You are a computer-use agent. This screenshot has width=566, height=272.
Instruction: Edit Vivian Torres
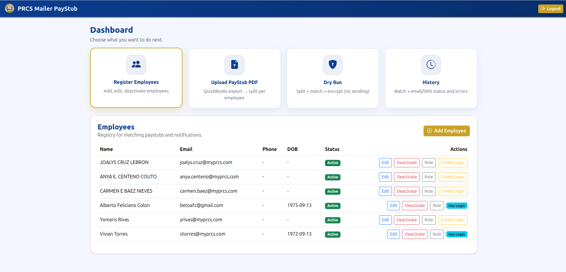pyautogui.click(x=394, y=234)
